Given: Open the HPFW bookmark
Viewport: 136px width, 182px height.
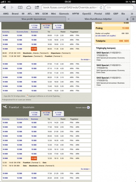Looking at the screenshot, I should tap(76, 14).
